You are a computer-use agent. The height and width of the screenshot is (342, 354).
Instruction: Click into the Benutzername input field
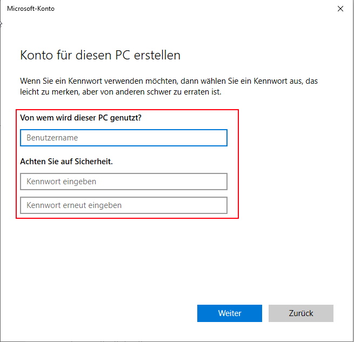[124, 138]
